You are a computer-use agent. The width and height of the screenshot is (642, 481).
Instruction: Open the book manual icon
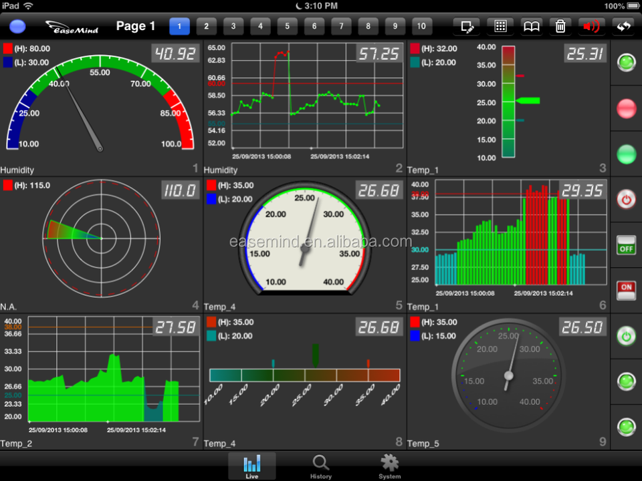pyautogui.click(x=531, y=27)
